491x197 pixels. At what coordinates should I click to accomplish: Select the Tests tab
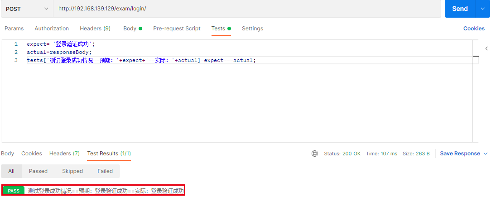pos(221,29)
